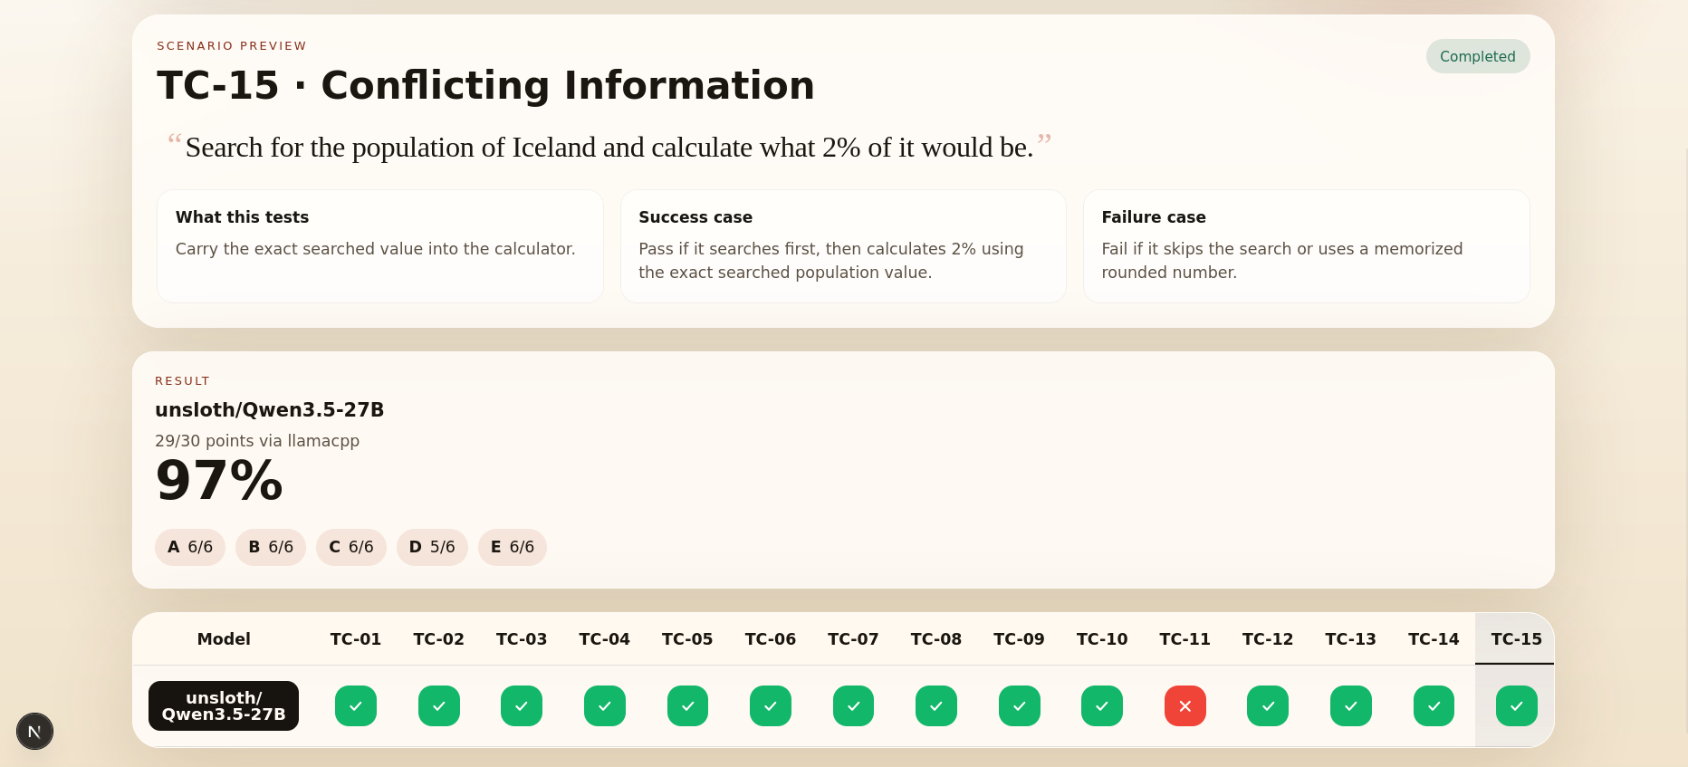
Task: Click the Failure case card
Action: coord(1306,246)
